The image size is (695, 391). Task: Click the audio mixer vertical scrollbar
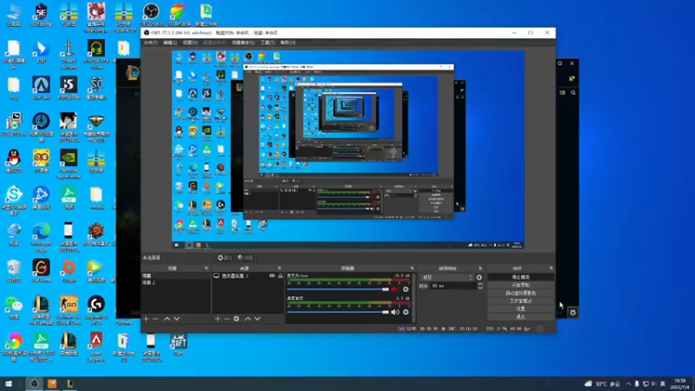(x=414, y=297)
